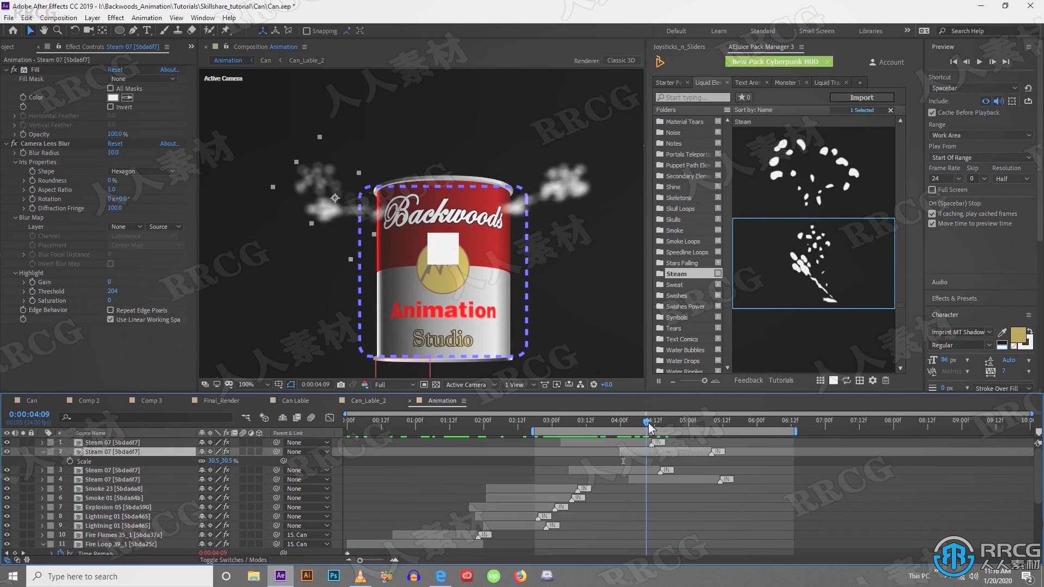Select the Pen tool
This screenshot has width=1044, height=587.
tap(133, 30)
